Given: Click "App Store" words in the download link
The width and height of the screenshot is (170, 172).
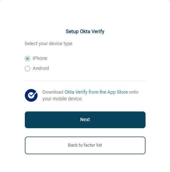Looking at the screenshot, I should (x=118, y=92).
